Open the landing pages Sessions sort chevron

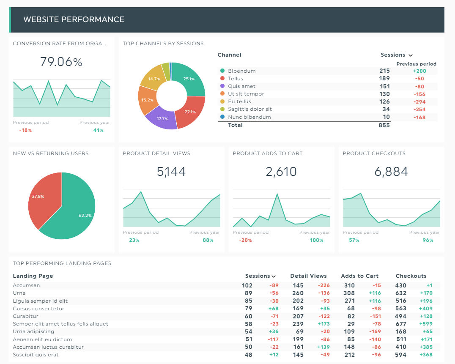coord(274,276)
